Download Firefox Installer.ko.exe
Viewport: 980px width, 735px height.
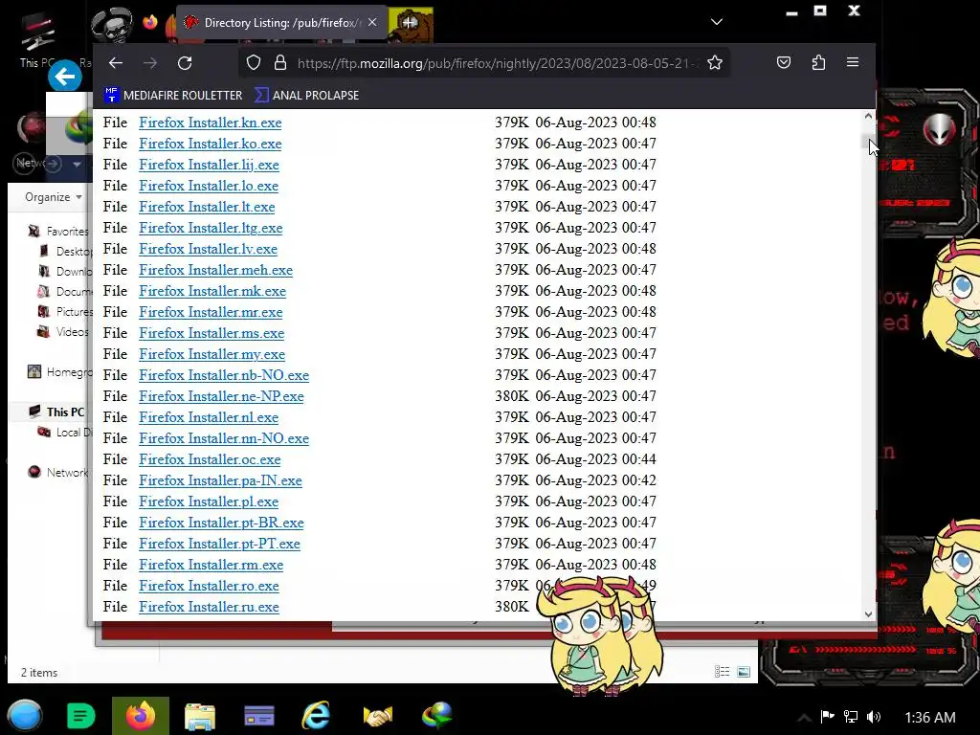[210, 144]
